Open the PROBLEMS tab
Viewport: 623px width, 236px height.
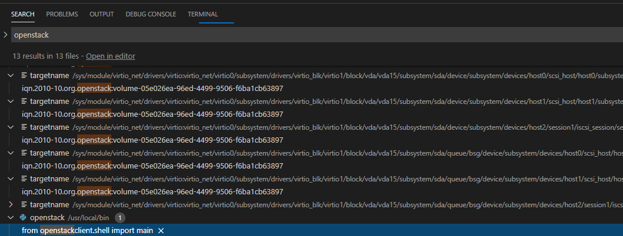[x=62, y=14]
